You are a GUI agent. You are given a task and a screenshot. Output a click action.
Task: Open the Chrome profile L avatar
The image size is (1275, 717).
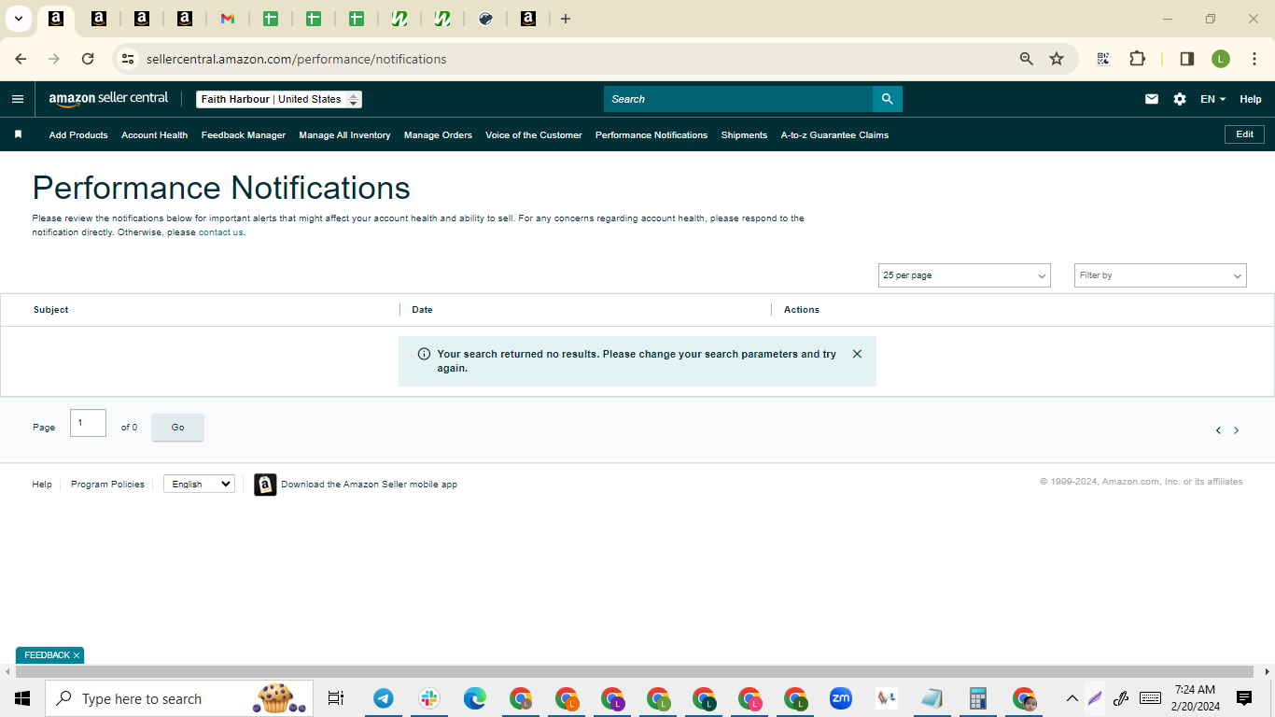(1221, 59)
